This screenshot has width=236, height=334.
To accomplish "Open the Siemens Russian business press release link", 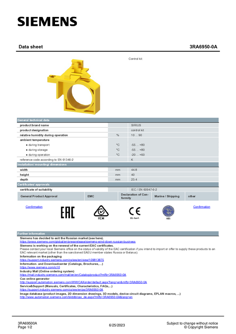I will [78, 242].
